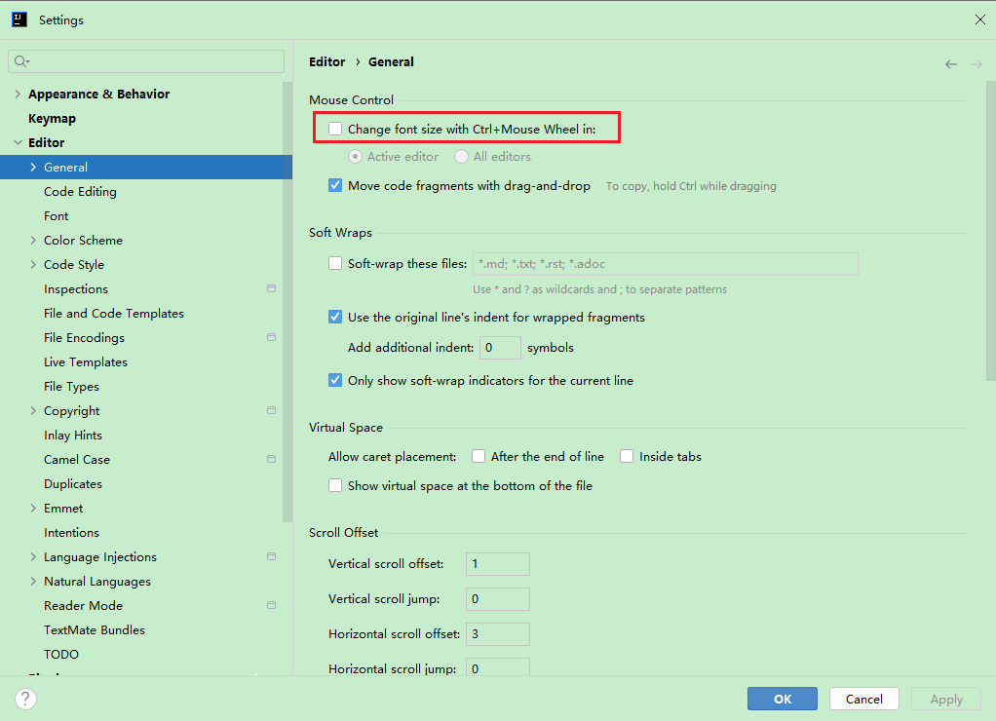The height and width of the screenshot is (721, 996).
Task: Click the search magnifier icon
Action: (20, 61)
